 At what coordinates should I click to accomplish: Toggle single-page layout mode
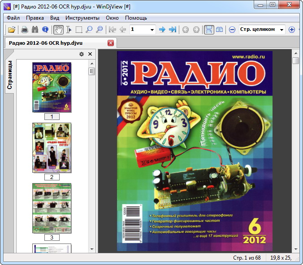(209, 30)
